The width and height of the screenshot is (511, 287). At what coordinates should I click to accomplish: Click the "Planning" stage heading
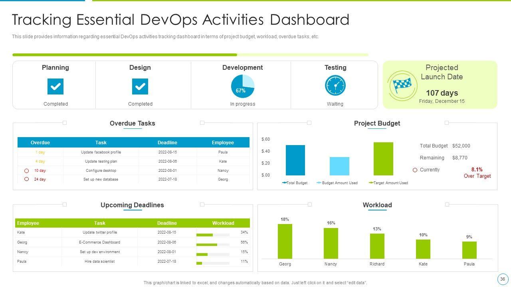click(x=55, y=68)
